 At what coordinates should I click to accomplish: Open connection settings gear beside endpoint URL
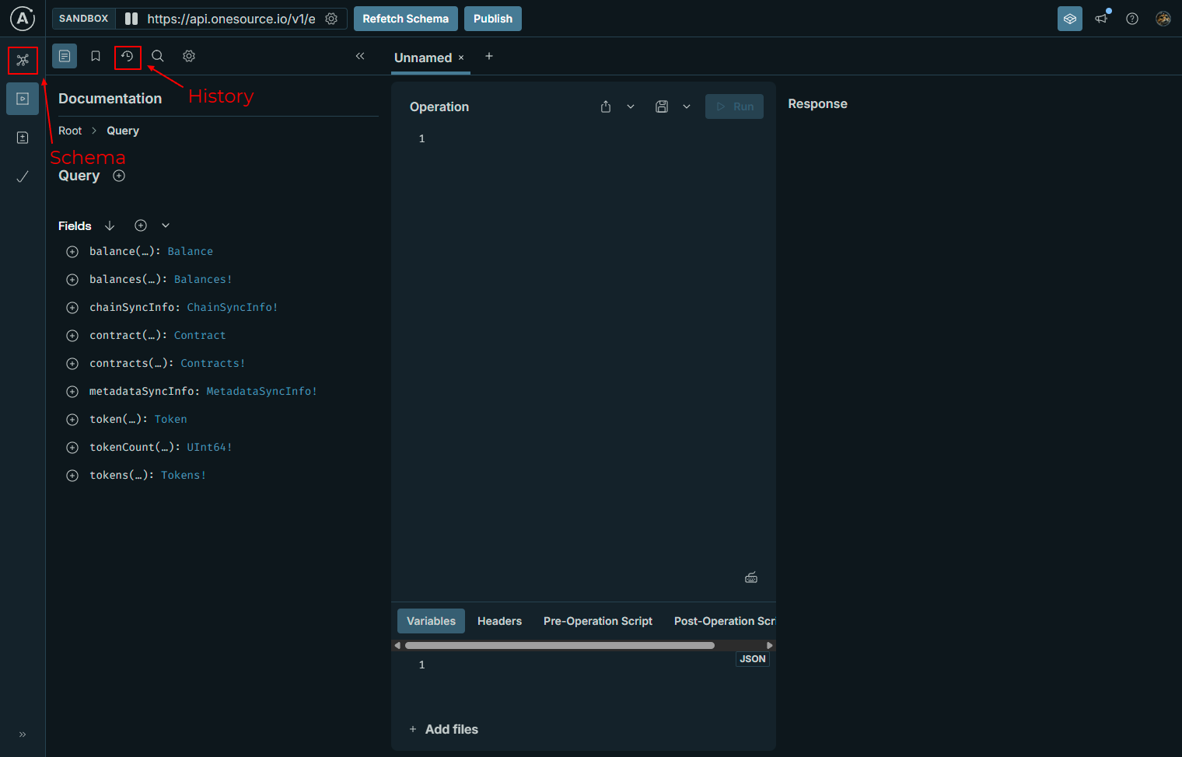331,19
